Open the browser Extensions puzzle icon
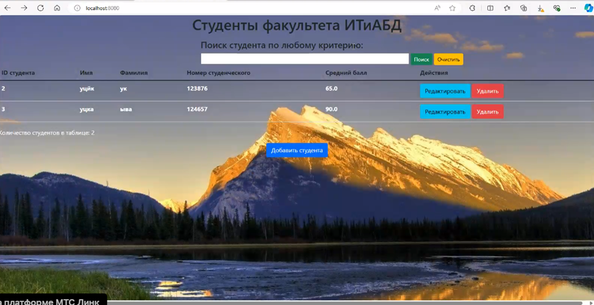Screen dimensions: 594x305 [x=472, y=8]
